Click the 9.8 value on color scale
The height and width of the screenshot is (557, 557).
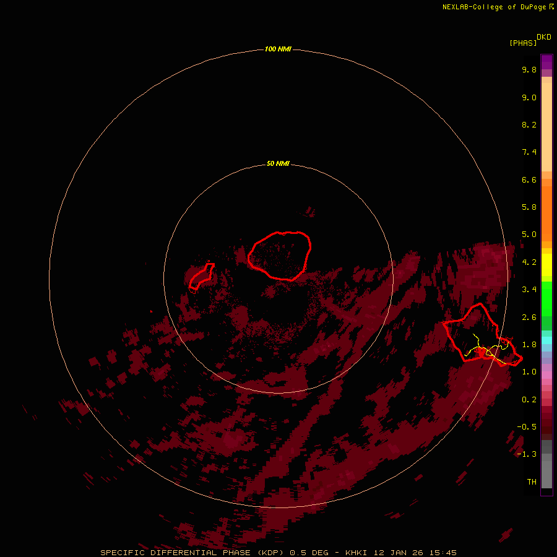click(x=529, y=69)
